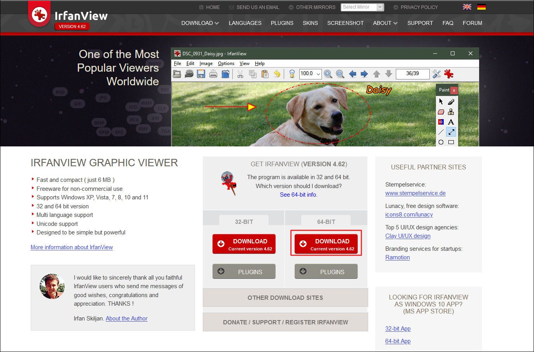Select the ellipse tool in Paint panel
This screenshot has width=534, height=352.
tap(441, 142)
